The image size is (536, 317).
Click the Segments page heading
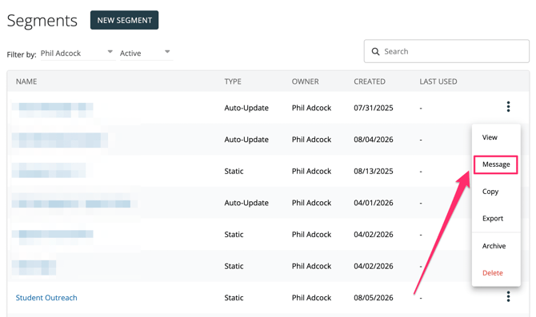pos(42,21)
